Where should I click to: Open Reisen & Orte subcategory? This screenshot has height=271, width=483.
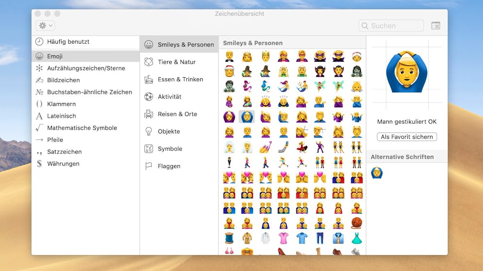[179, 114]
